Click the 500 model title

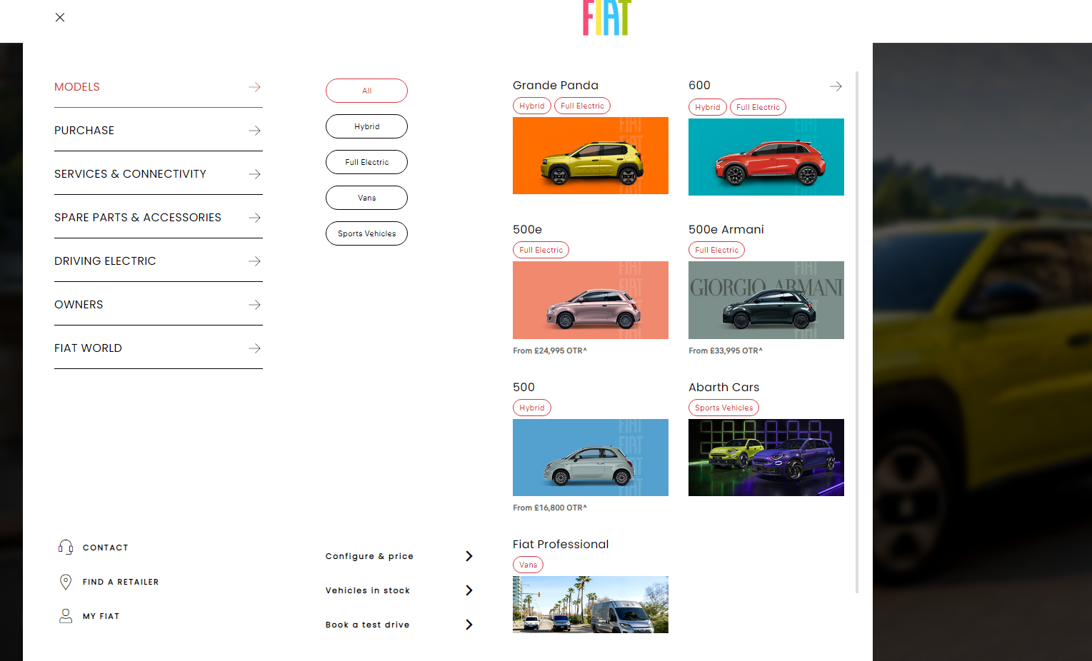click(x=524, y=388)
